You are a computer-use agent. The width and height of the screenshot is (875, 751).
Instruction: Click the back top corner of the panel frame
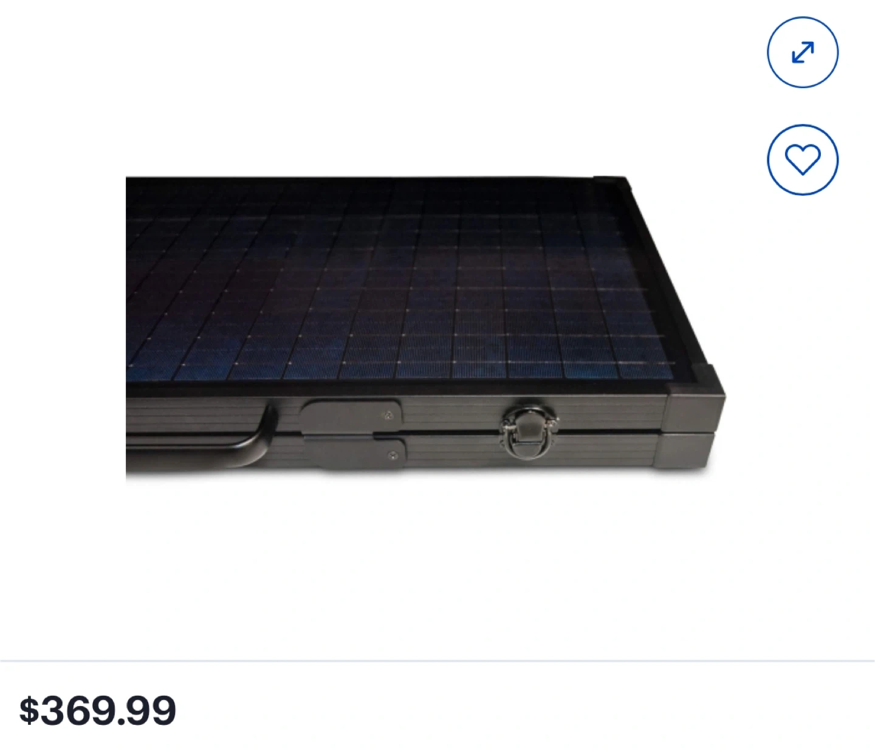click(609, 182)
